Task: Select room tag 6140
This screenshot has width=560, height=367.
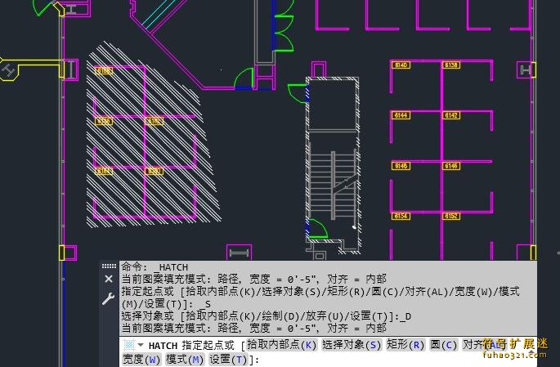Action: 401,65
